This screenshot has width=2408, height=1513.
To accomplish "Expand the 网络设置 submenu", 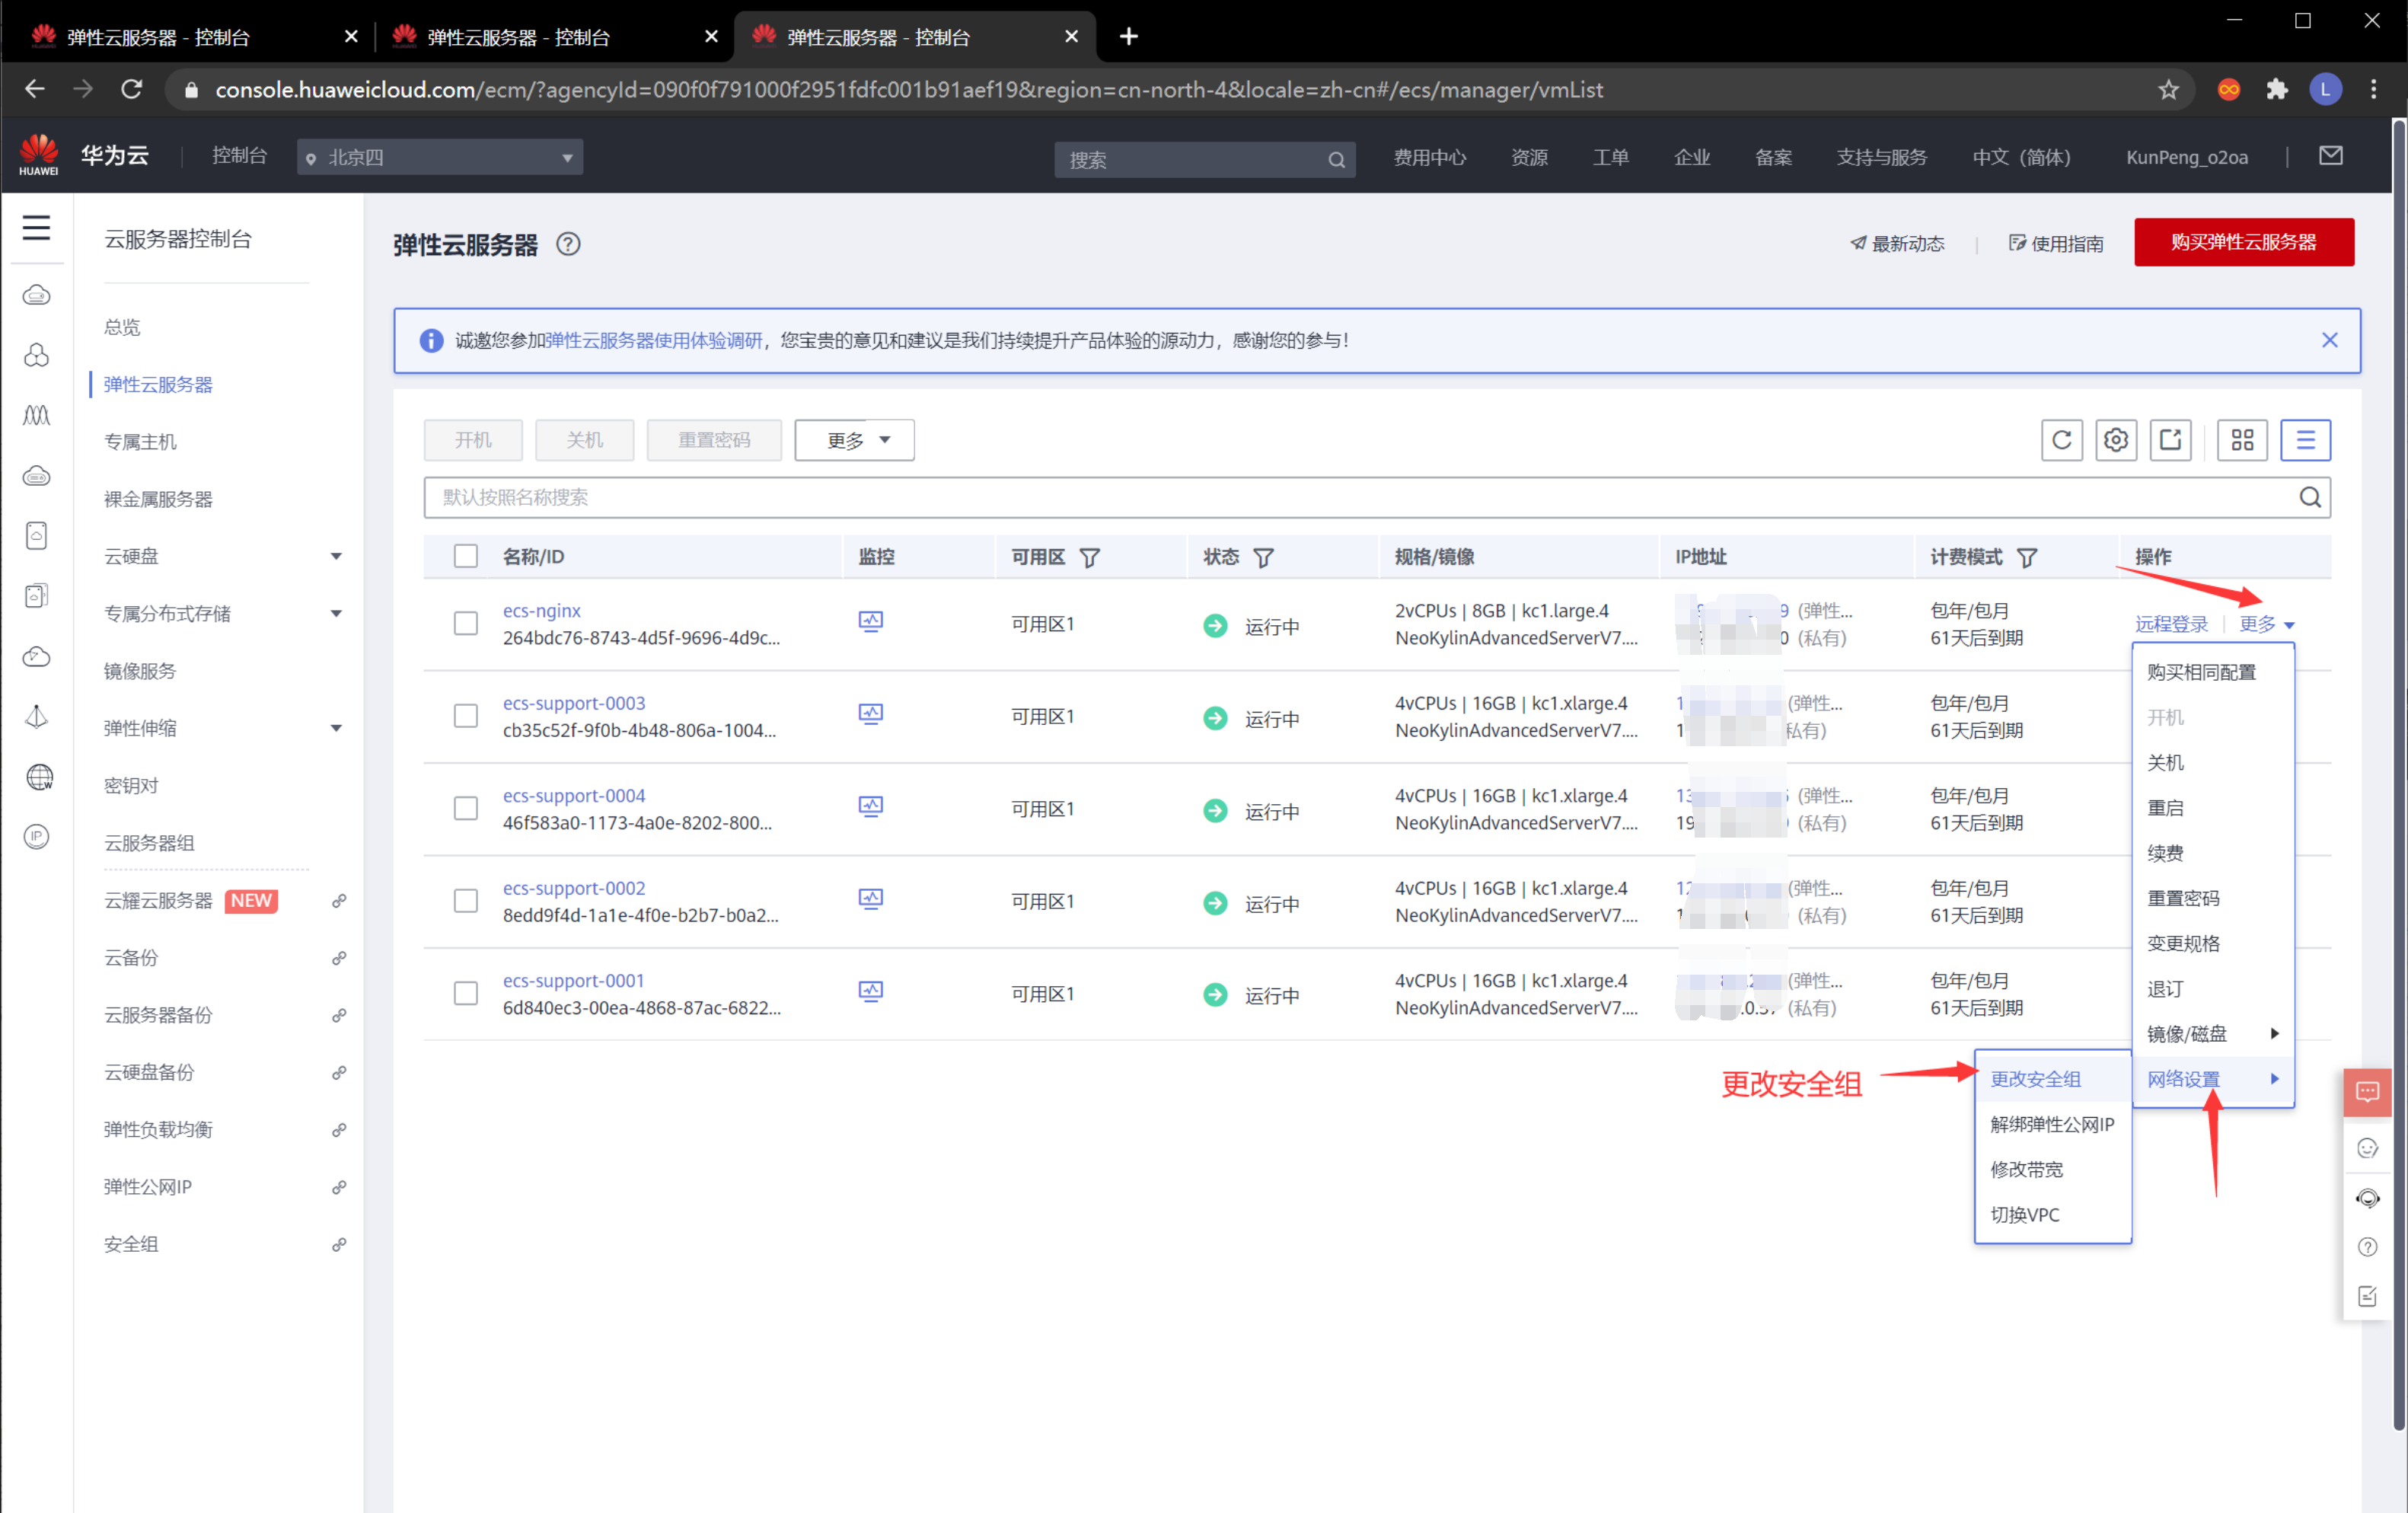I will [2212, 1079].
